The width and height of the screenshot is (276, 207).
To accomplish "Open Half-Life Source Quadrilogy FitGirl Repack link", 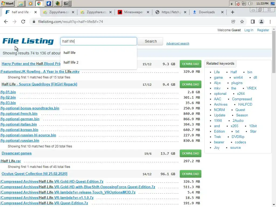I will tap(39, 84).
